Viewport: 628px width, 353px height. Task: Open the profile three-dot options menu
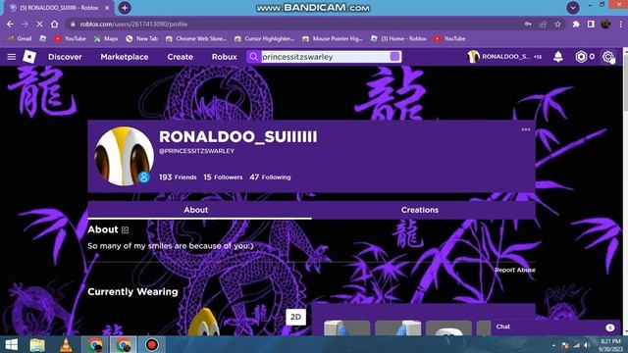coord(526,129)
